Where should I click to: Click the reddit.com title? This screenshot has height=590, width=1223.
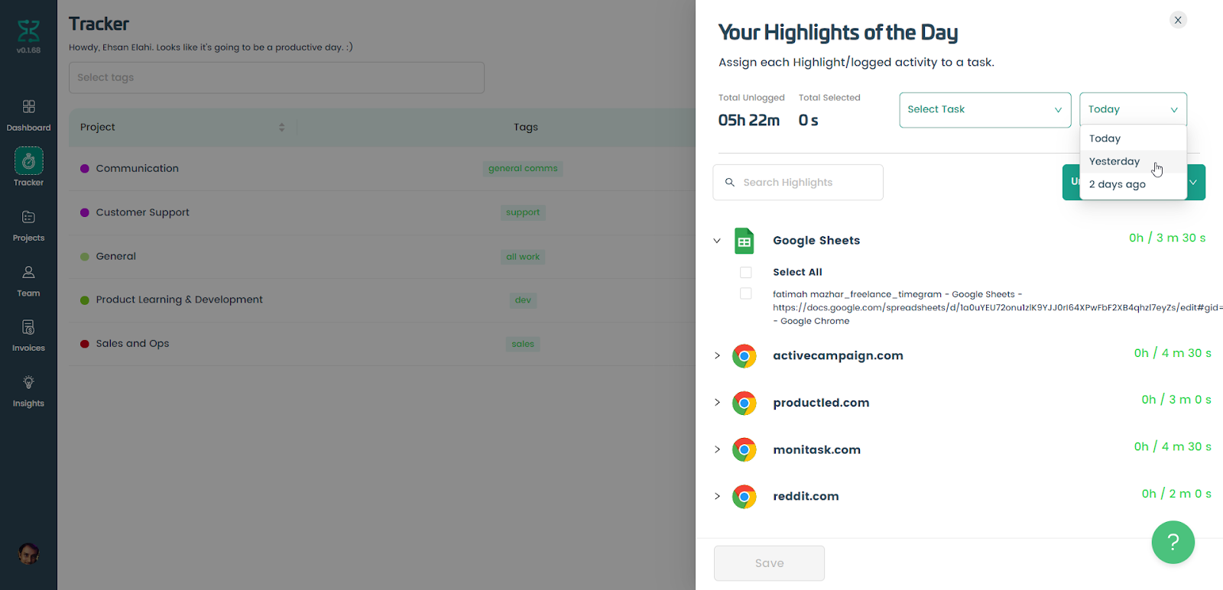806,496
